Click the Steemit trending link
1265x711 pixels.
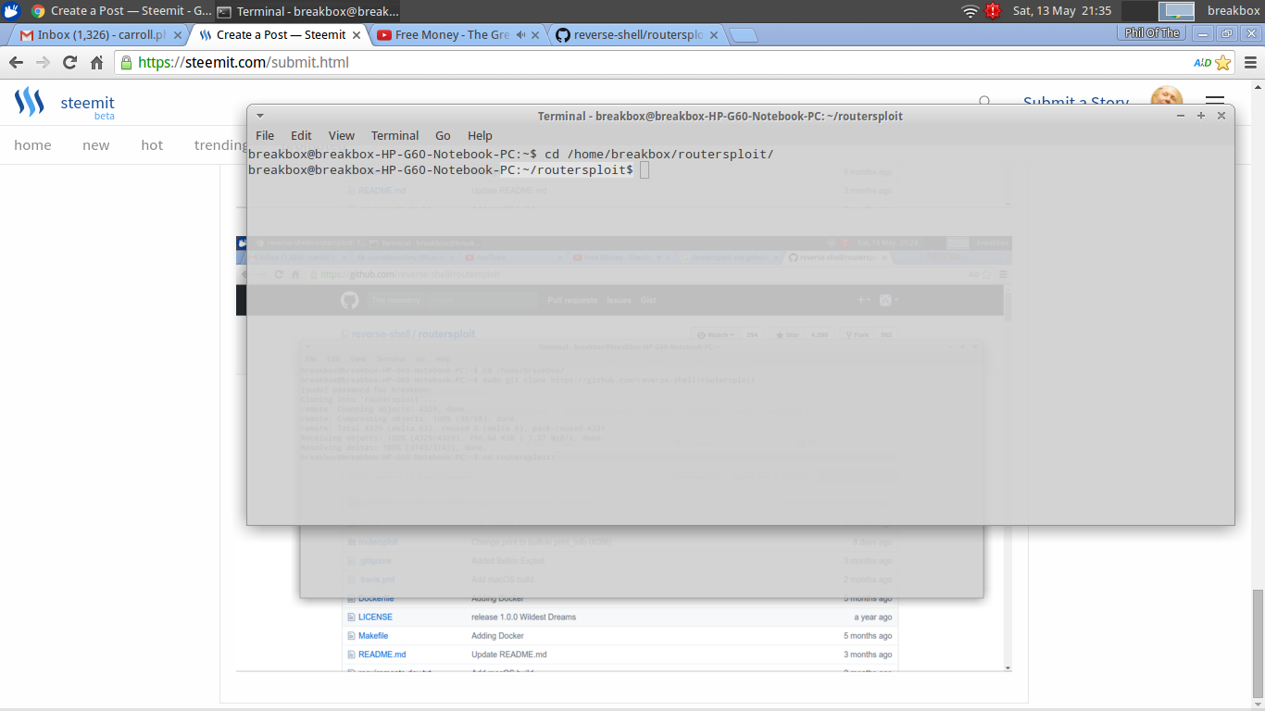(220, 145)
